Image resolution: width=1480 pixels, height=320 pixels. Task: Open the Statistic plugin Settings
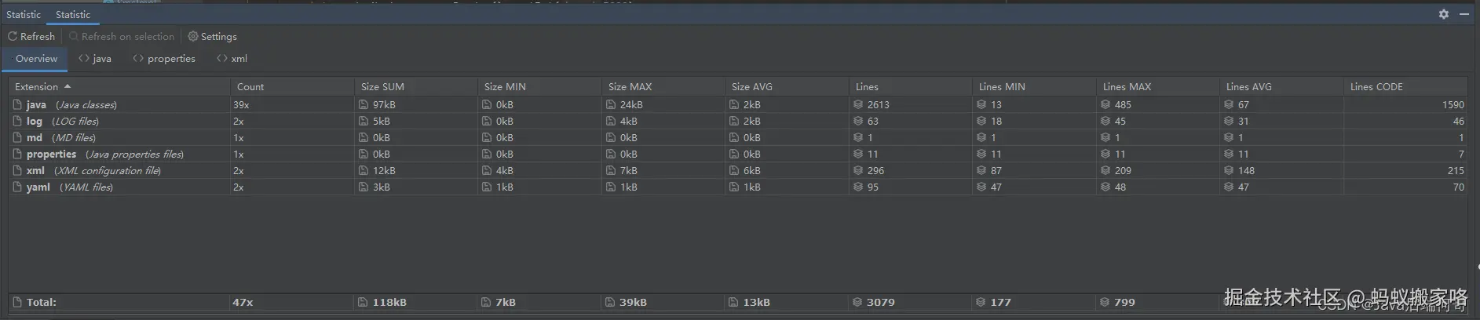click(x=212, y=36)
